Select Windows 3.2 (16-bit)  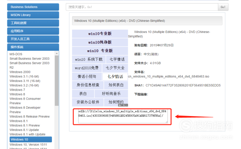[24, 85]
